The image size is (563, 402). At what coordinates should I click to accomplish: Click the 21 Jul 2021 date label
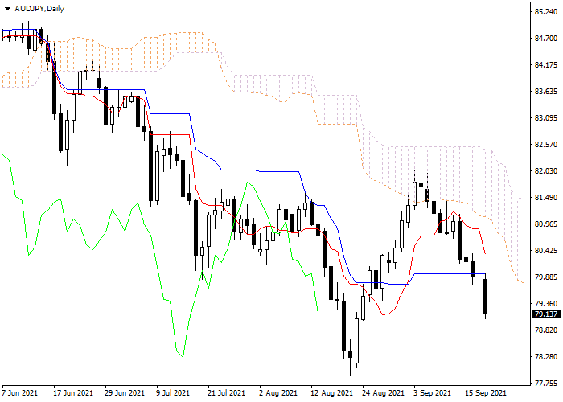pyautogui.click(x=228, y=393)
